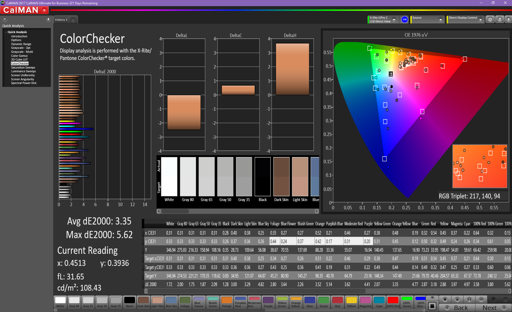Open the settings gear icon
This screenshot has height=312, width=512.
(490, 19)
